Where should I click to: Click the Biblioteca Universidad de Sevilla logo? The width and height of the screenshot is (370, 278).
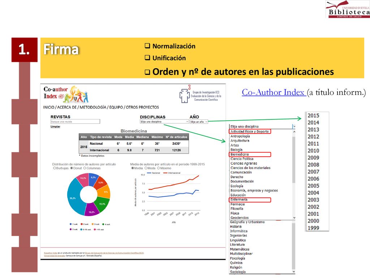[x=348, y=9]
